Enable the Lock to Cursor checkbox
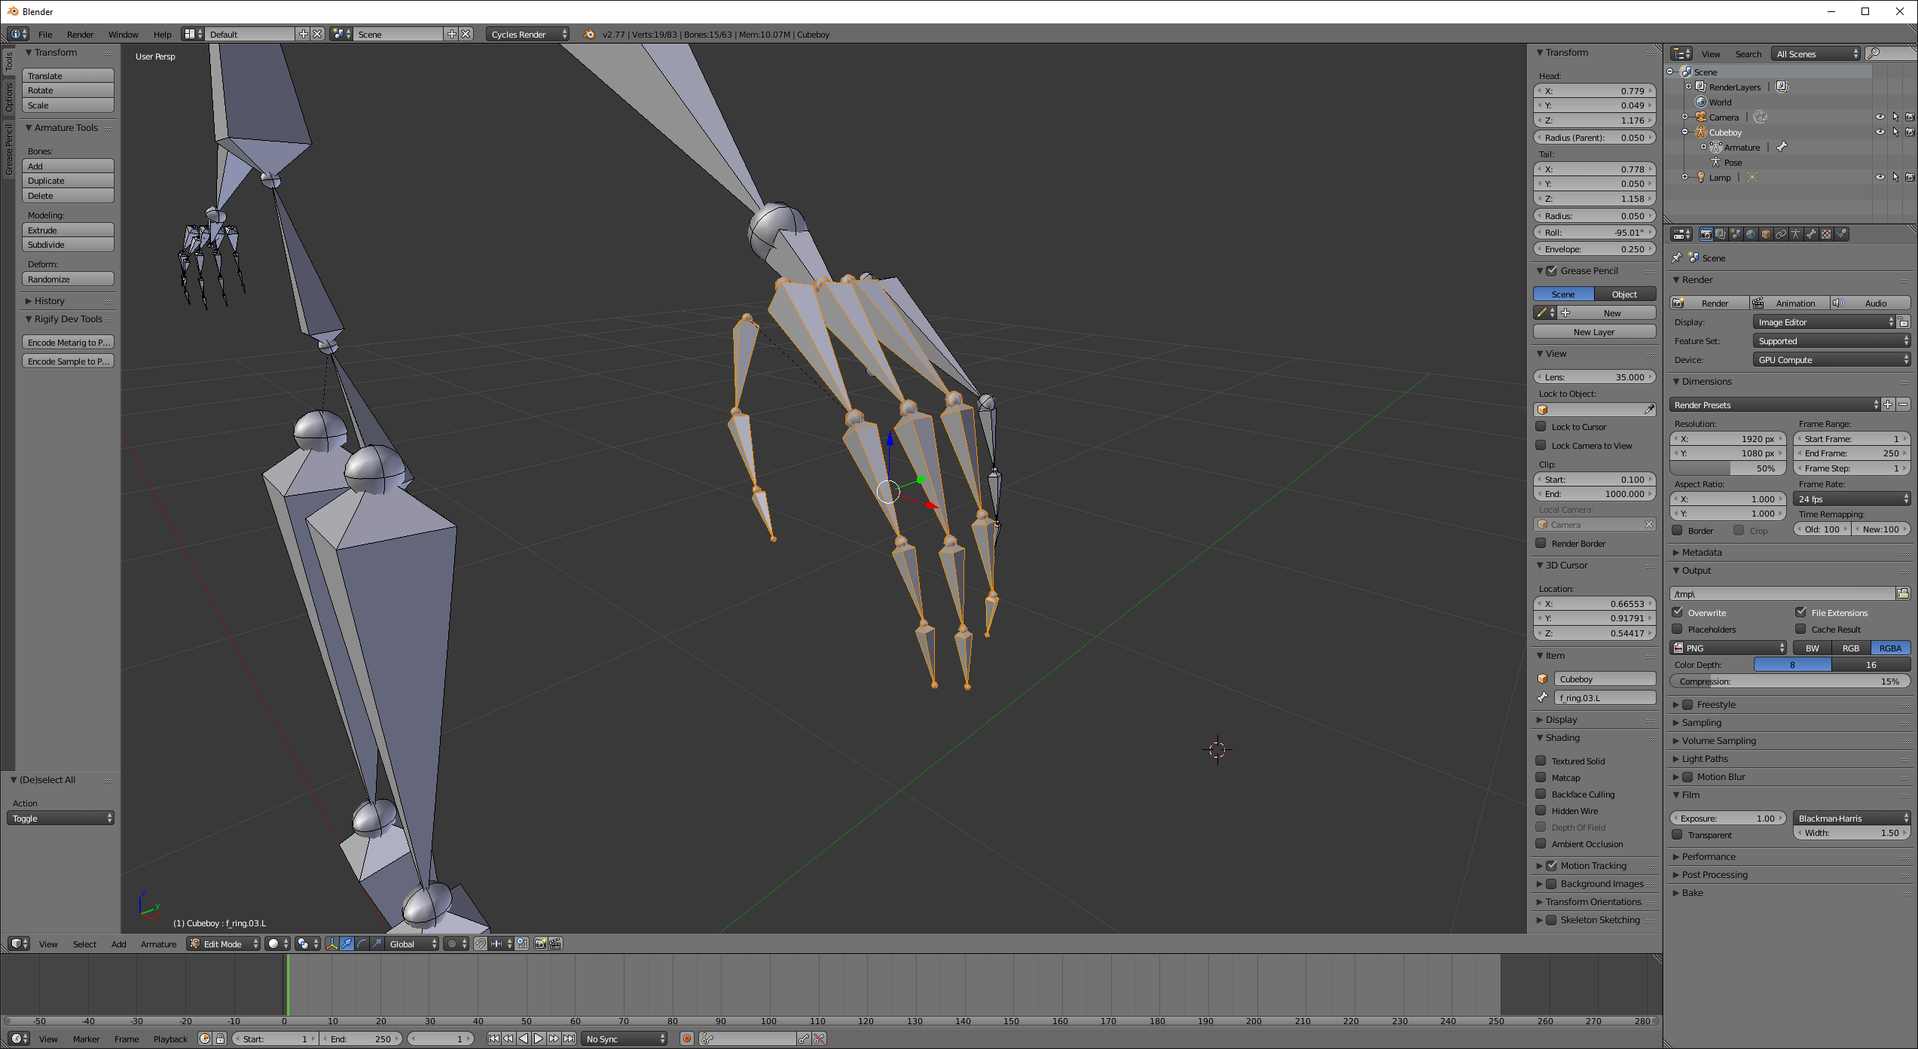 click(x=1541, y=426)
